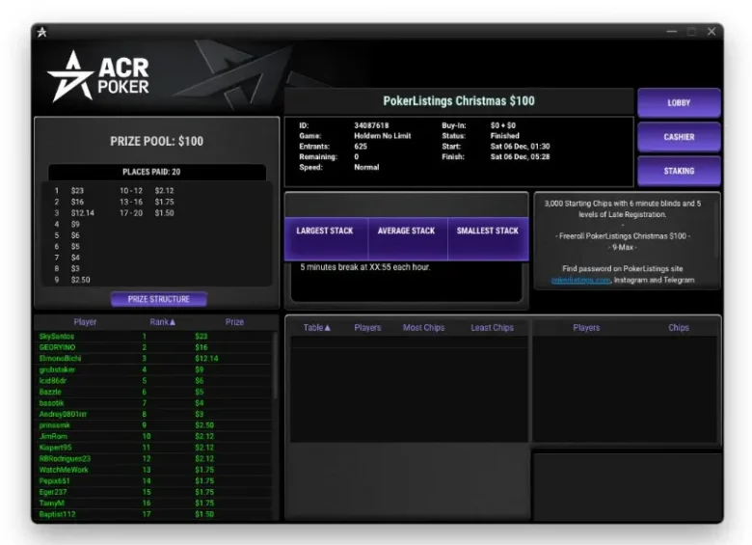752x545 pixels.
Task: Select player WatchMeWork row
Action: (155, 470)
